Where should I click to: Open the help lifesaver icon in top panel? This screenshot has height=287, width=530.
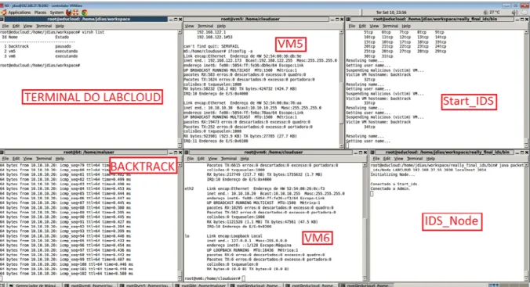click(x=76, y=13)
